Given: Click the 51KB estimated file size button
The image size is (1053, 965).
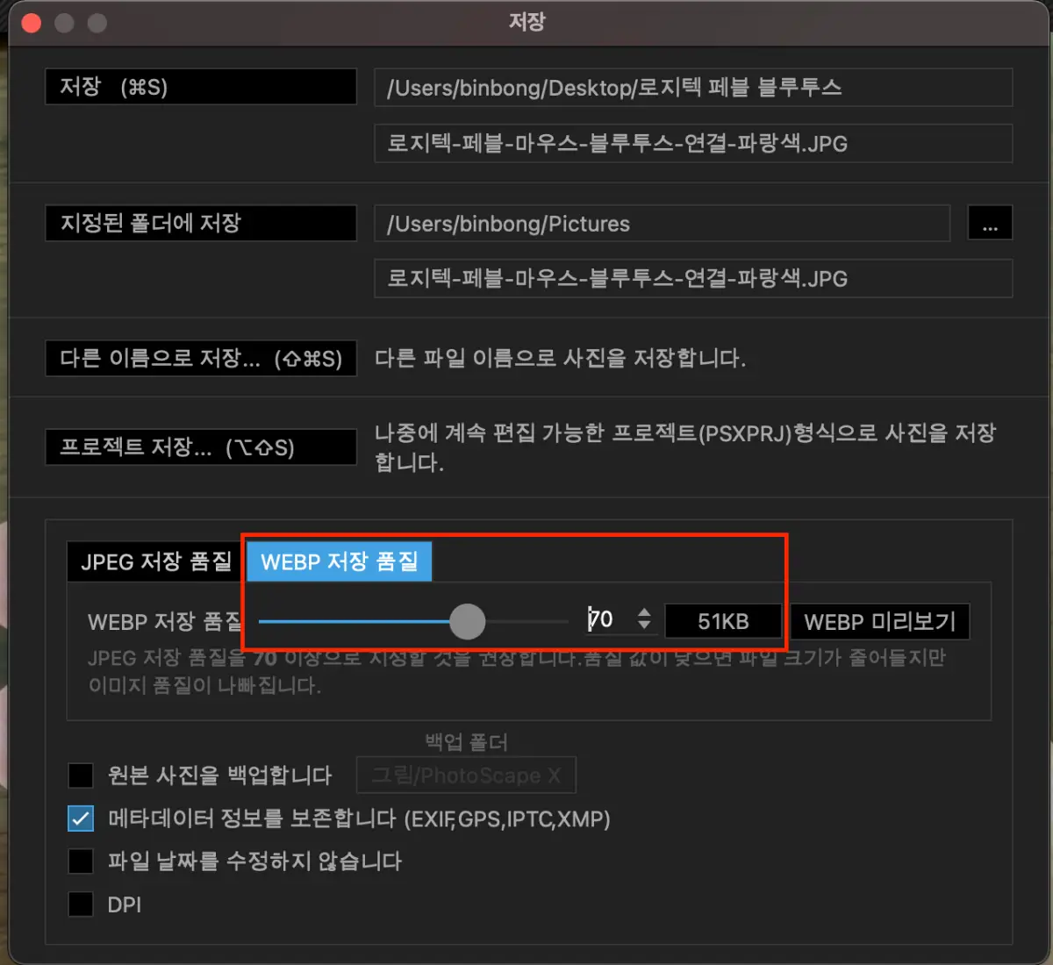Looking at the screenshot, I should pos(722,621).
